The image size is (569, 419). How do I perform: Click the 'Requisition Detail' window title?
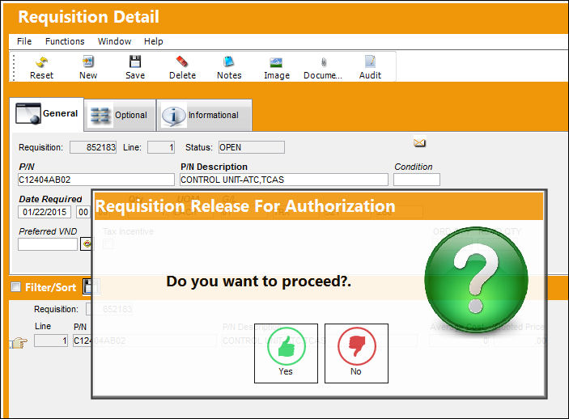88,17
